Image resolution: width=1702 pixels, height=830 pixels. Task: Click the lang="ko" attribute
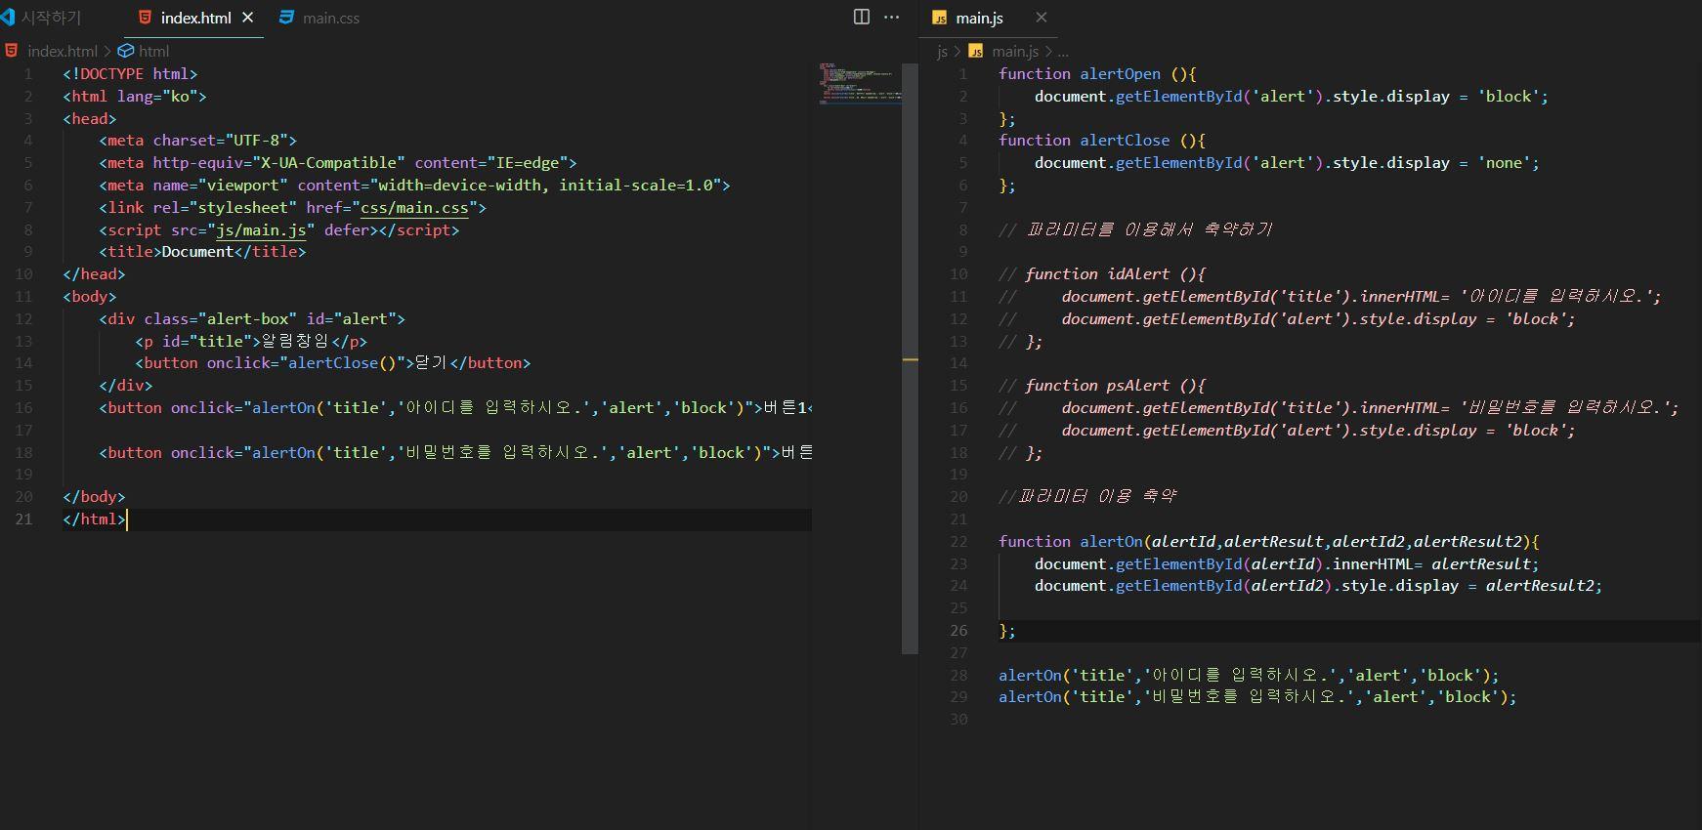(x=157, y=96)
